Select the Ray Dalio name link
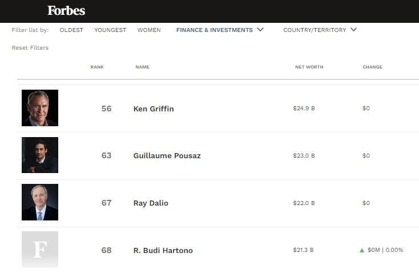 (151, 203)
